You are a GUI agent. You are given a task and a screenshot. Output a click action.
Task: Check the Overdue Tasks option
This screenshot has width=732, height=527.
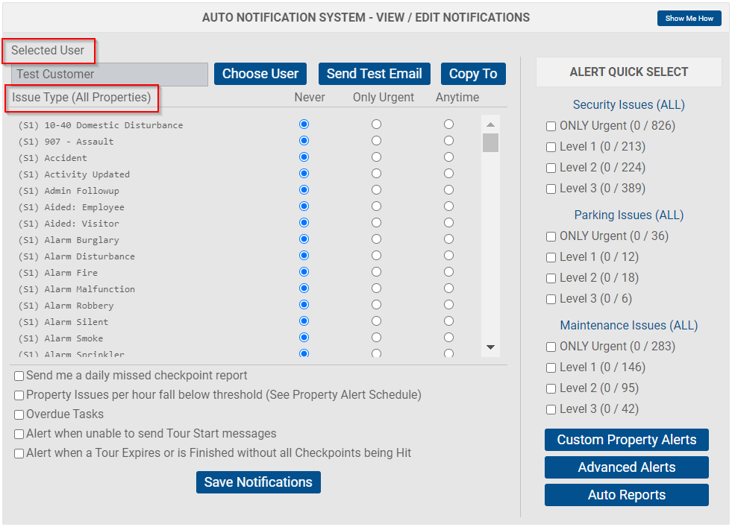pos(19,414)
